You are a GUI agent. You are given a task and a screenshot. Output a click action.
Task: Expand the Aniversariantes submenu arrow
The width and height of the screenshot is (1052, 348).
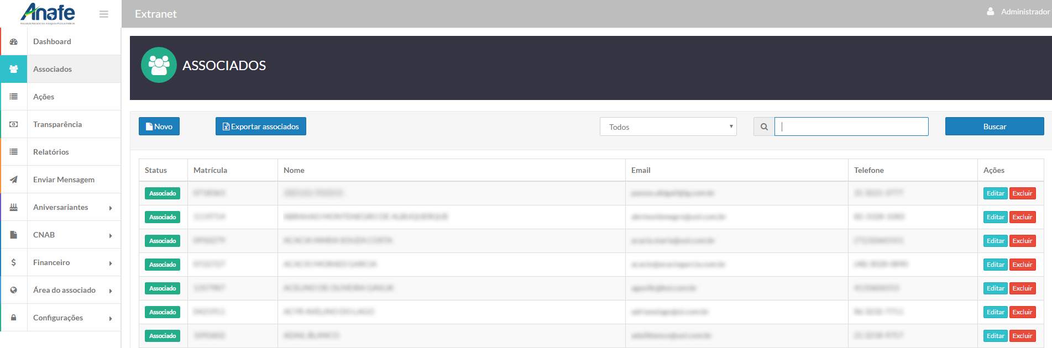(x=111, y=208)
